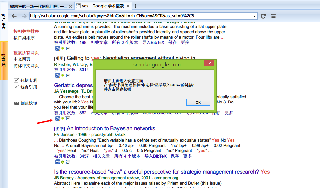Select the yes - Google 学术搜索 tab

point(103,6)
